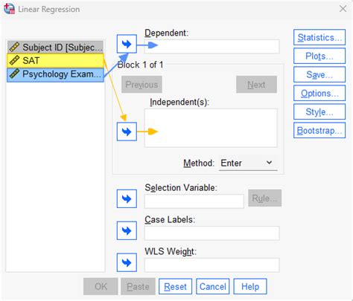This screenshot has height=301, width=353.
Task: Click inside the Case Labels field
Action: [x=212, y=233]
